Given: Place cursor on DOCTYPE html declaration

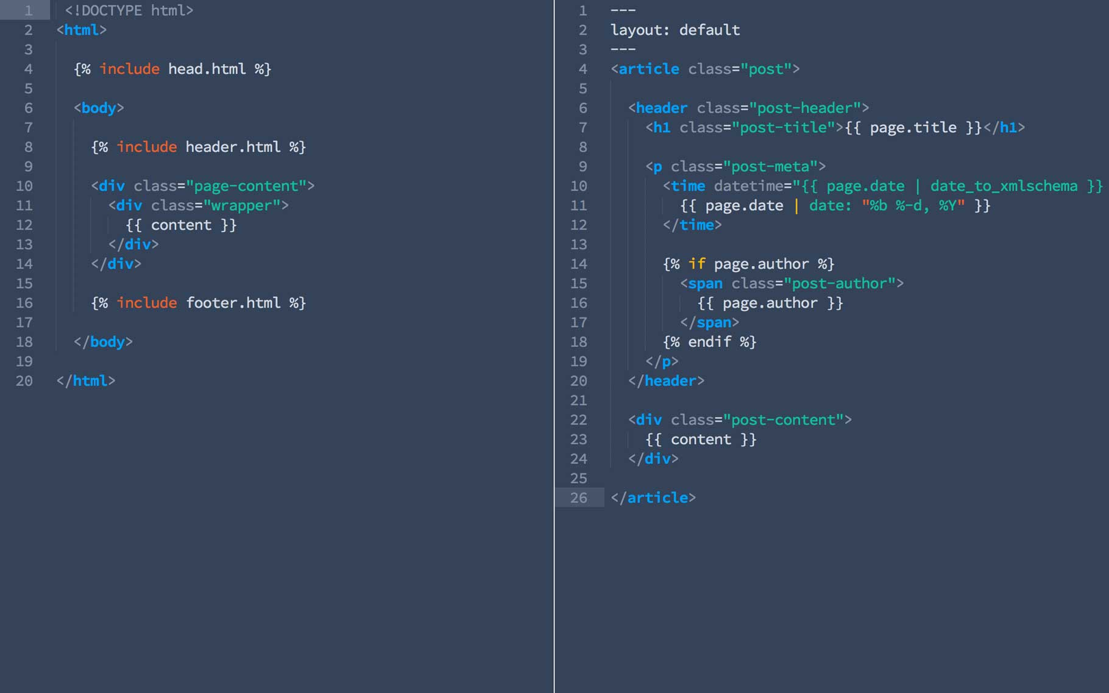Looking at the screenshot, I should pyautogui.click(x=129, y=10).
